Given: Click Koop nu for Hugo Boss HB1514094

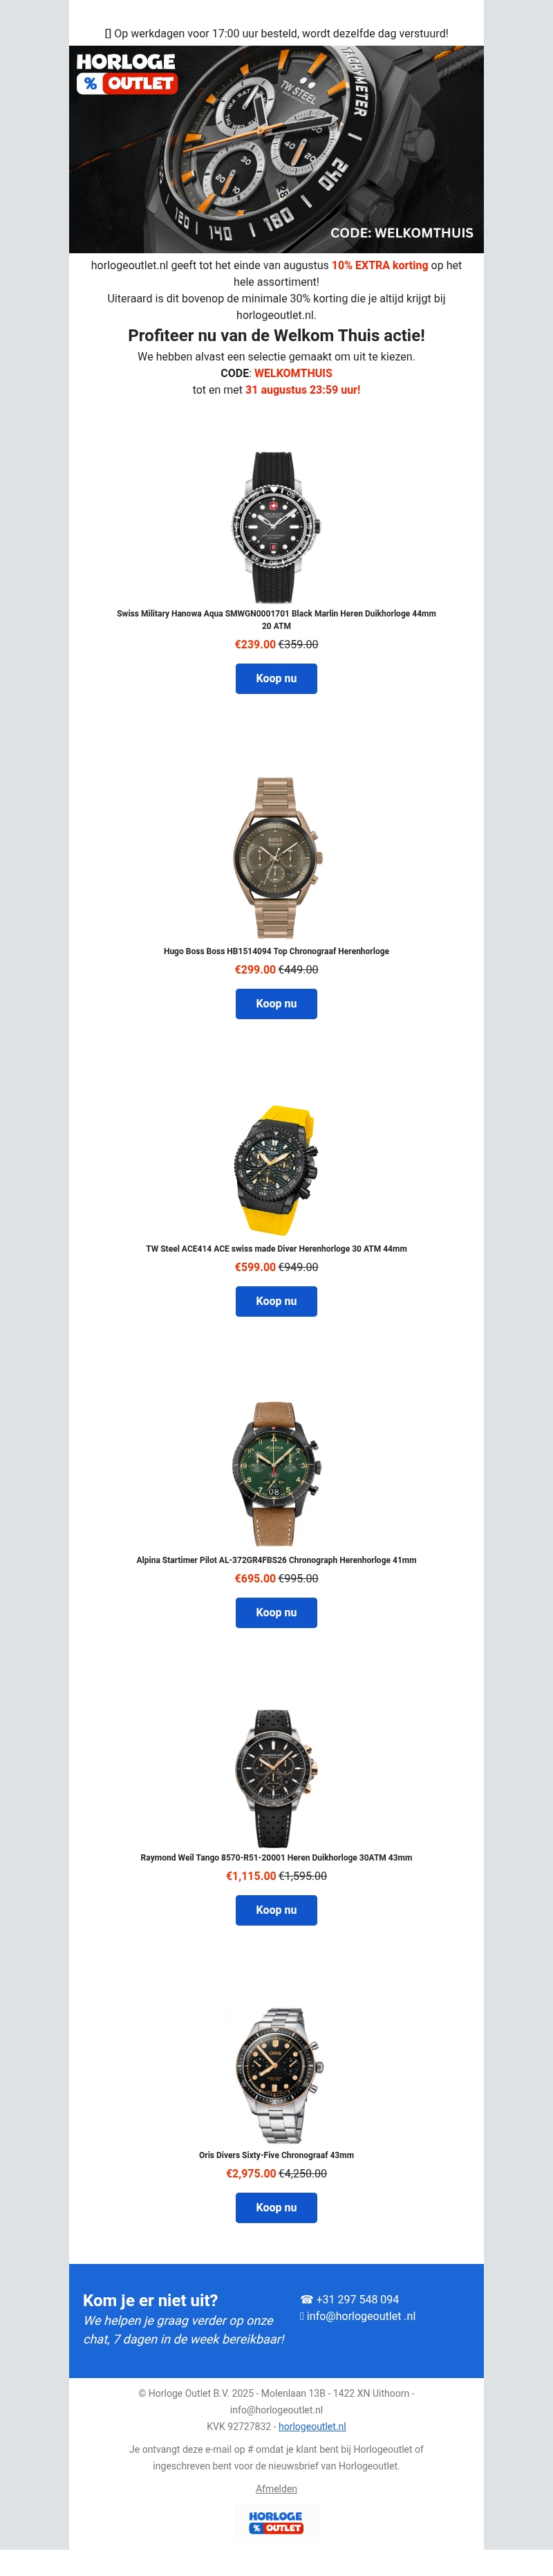Looking at the screenshot, I should point(276,1003).
